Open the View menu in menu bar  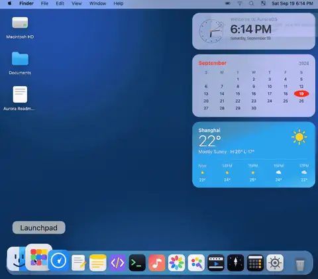[77, 3]
